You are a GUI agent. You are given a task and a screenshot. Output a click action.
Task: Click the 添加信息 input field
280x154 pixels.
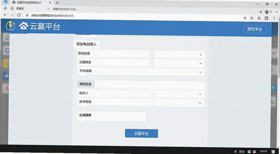113,54
